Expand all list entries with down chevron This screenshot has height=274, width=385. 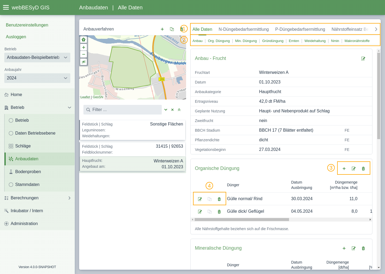[166, 110]
